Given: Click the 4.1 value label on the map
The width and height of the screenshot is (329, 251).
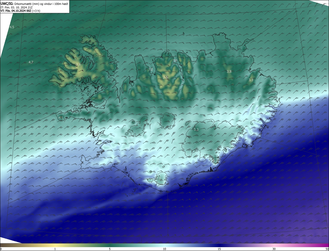Looking at the screenshot, I should (x=61, y=118).
